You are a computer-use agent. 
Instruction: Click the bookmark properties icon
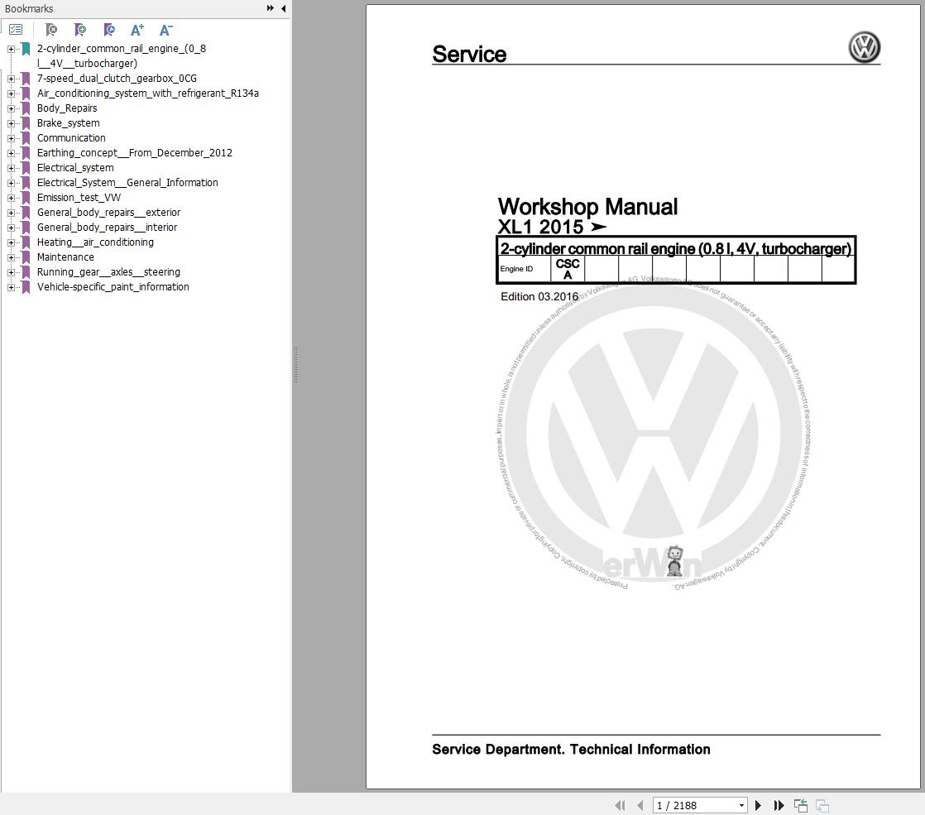coord(109,30)
